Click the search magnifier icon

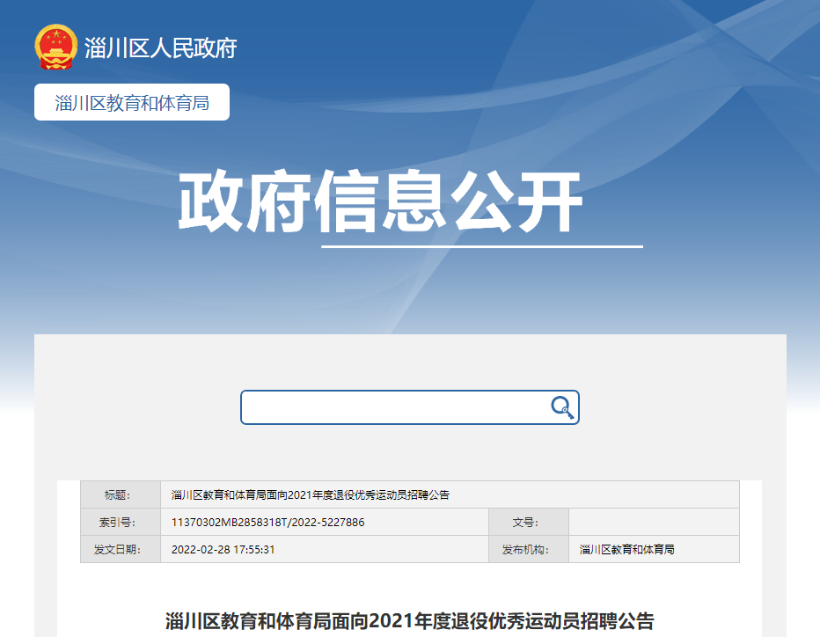point(562,406)
